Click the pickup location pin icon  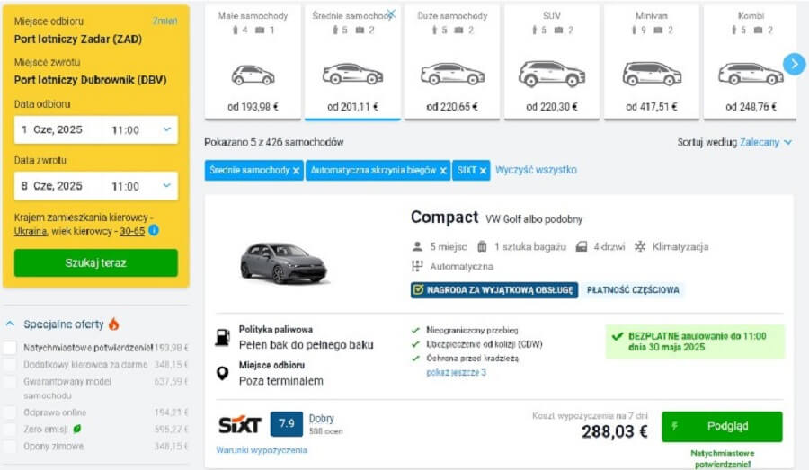click(x=223, y=373)
